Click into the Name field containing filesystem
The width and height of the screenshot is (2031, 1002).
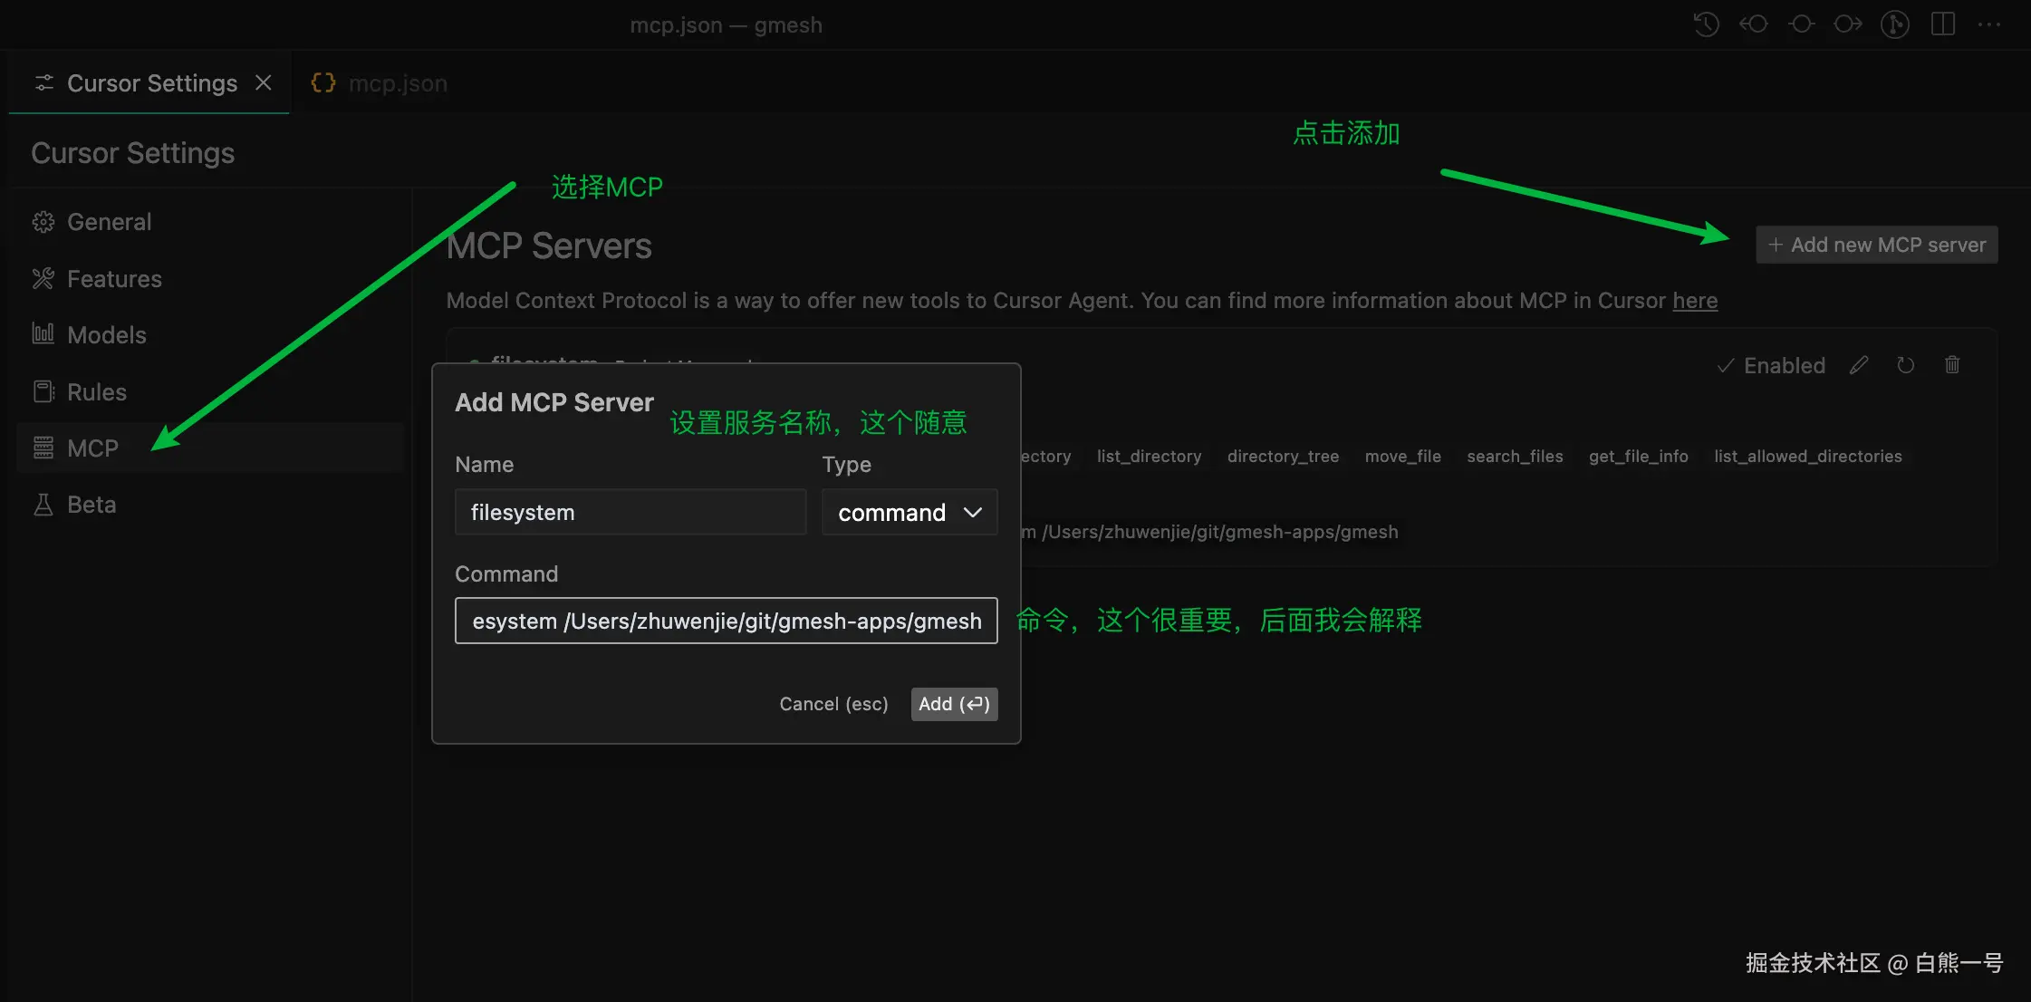[x=630, y=513]
